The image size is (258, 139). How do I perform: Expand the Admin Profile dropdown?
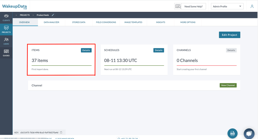pyautogui.click(x=227, y=6)
